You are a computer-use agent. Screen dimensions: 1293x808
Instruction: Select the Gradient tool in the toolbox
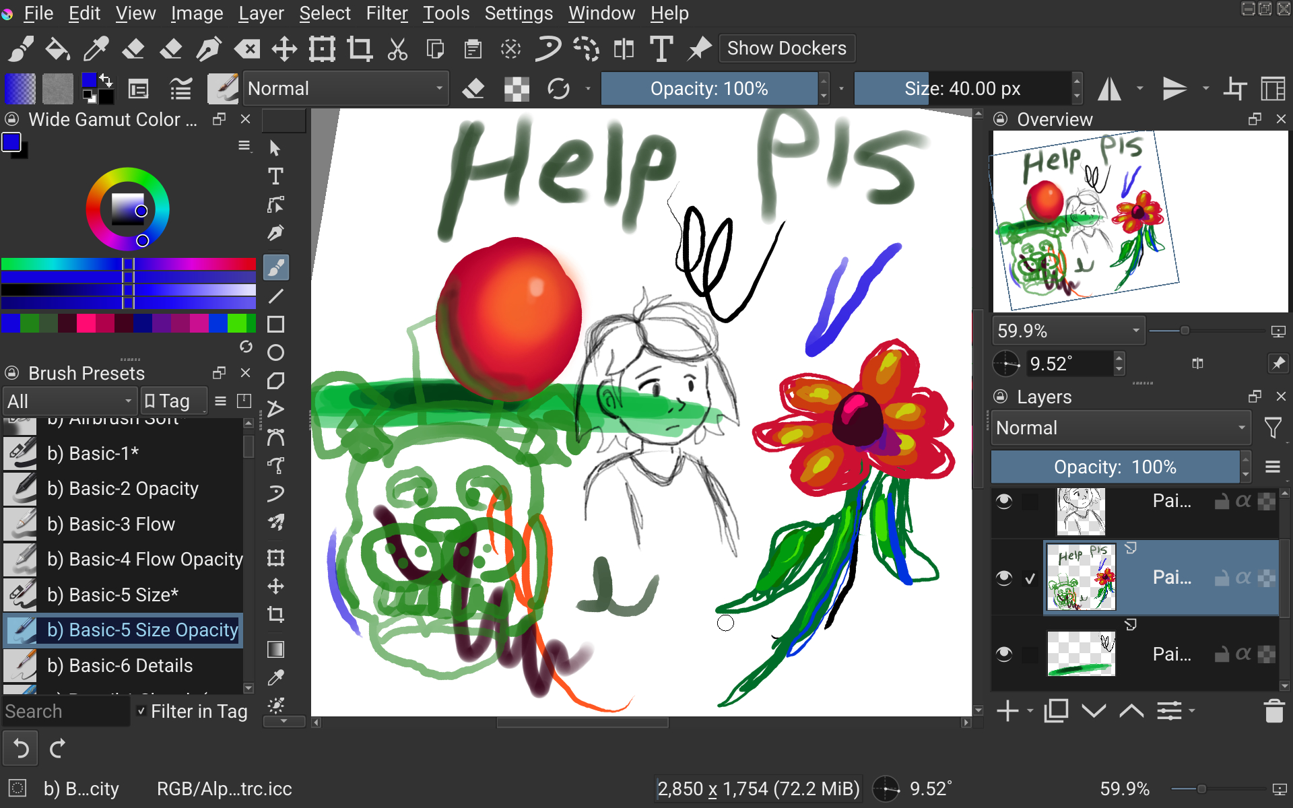pos(275,649)
